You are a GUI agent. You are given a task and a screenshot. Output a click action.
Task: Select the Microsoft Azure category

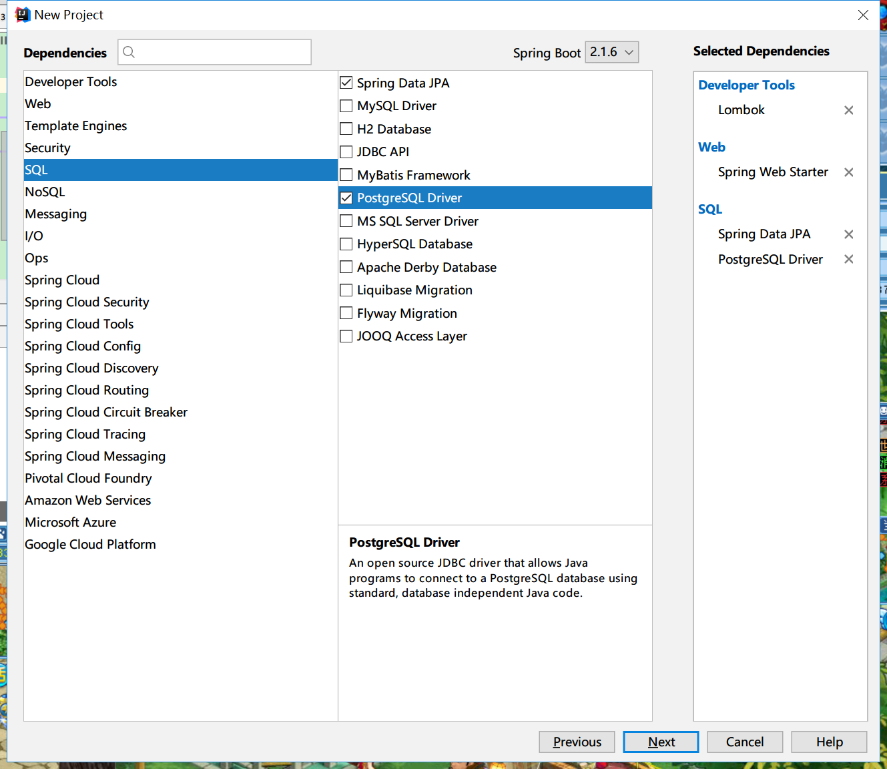tap(180, 522)
